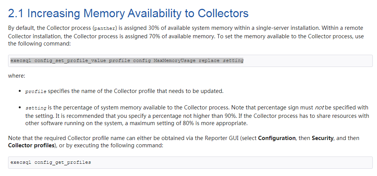Click the word where: below first code block

[x=16, y=76]
